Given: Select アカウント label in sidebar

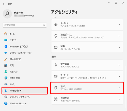Looking at the screenshot, I should 14,72.
